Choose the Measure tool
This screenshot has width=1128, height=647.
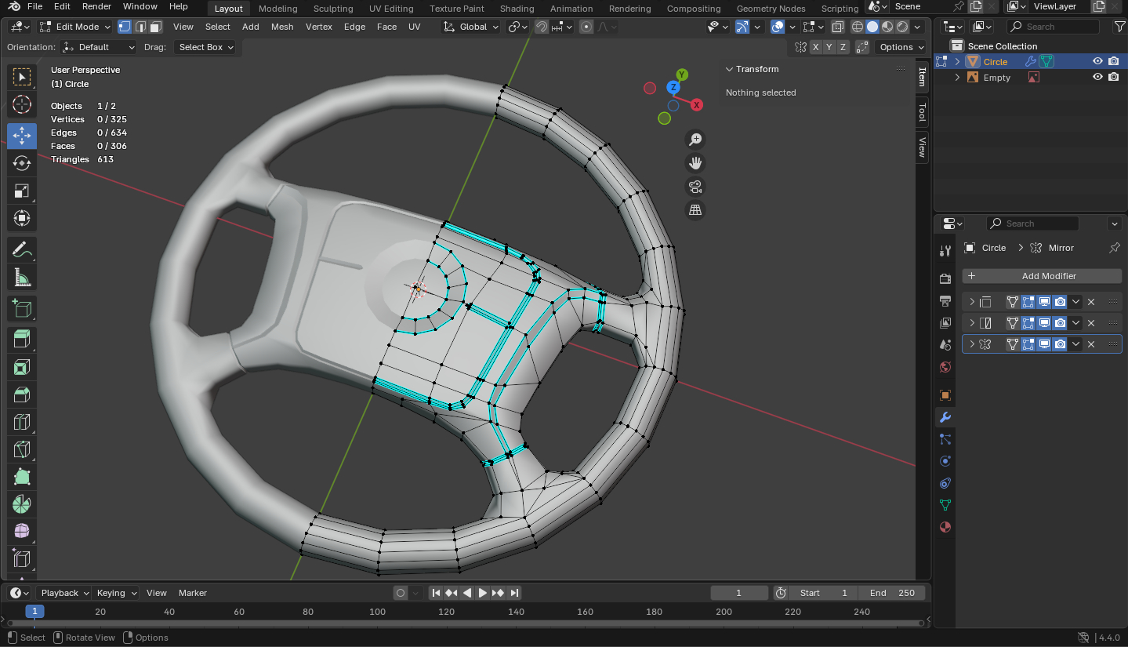point(22,278)
